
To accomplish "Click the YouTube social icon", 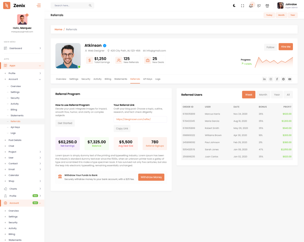I will (290, 79).
